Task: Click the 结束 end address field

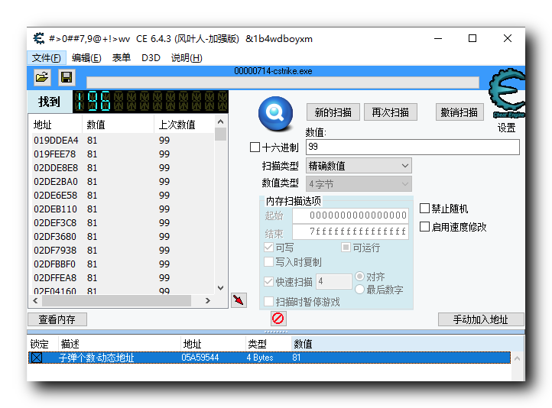Action: point(351,232)
